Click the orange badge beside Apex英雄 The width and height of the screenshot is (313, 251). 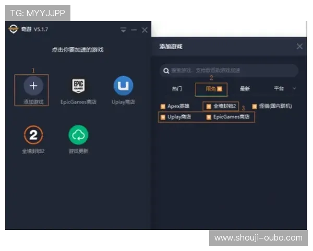(x=163, y=107)
